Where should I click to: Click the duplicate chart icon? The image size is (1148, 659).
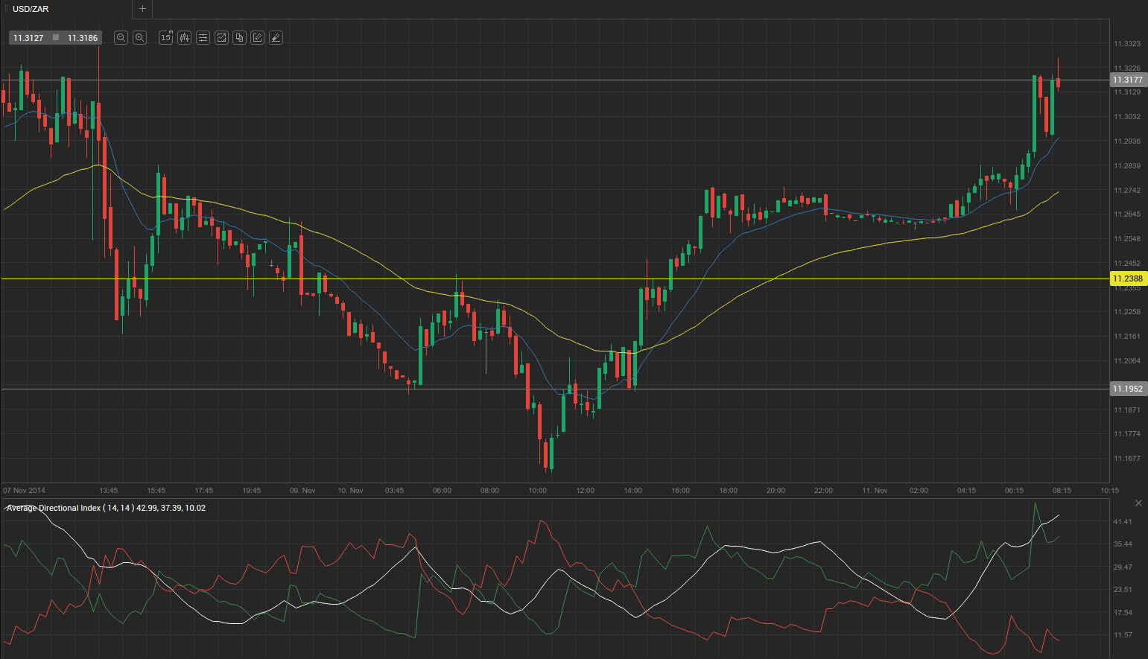tap(239, 37)
